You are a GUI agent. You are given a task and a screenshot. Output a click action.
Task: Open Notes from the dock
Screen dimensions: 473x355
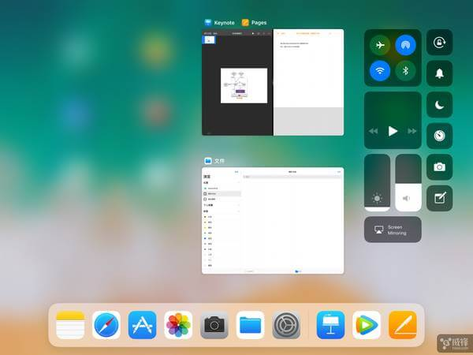coord(70,325)
